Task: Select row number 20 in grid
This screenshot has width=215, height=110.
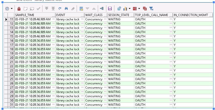Action: pyautogui.click(x=11, y=58)
